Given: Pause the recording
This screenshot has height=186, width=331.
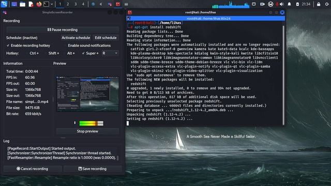Looking at the screenshot, I should pyautogui.click(x=63, y=30).
